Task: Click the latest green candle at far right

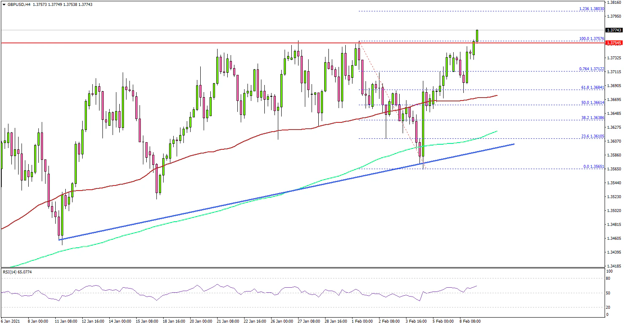Action: [x=477, y=35]
